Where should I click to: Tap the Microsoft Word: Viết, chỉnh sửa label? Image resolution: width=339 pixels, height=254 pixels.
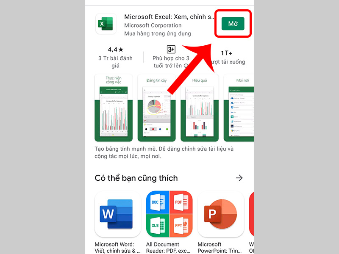(117, 248)
